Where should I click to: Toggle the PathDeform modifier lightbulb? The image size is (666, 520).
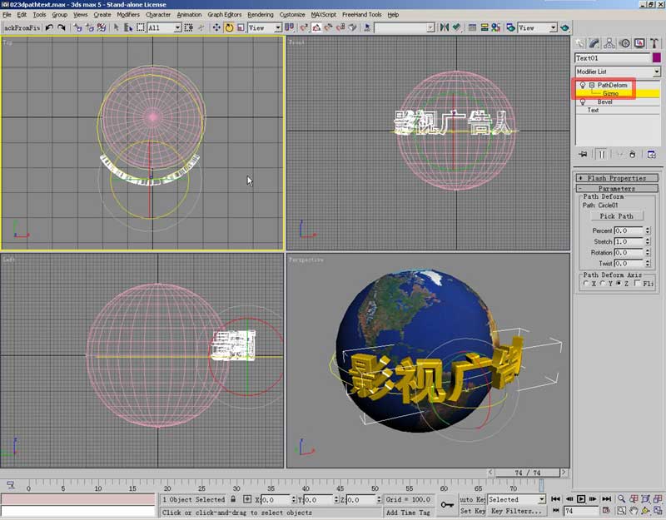(x=582, y=85)
